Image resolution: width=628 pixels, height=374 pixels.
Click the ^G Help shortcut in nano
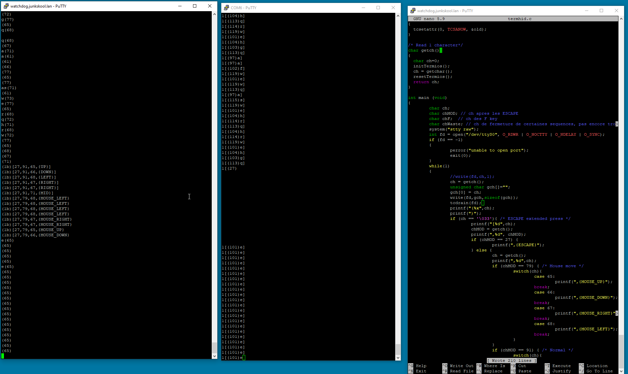point(417,366)
